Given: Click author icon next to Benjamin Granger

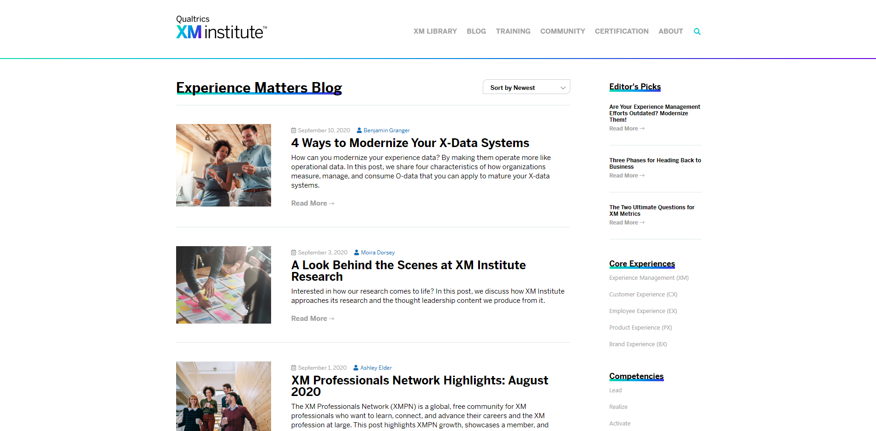Looking at the screenshot, I should [359, 130].
